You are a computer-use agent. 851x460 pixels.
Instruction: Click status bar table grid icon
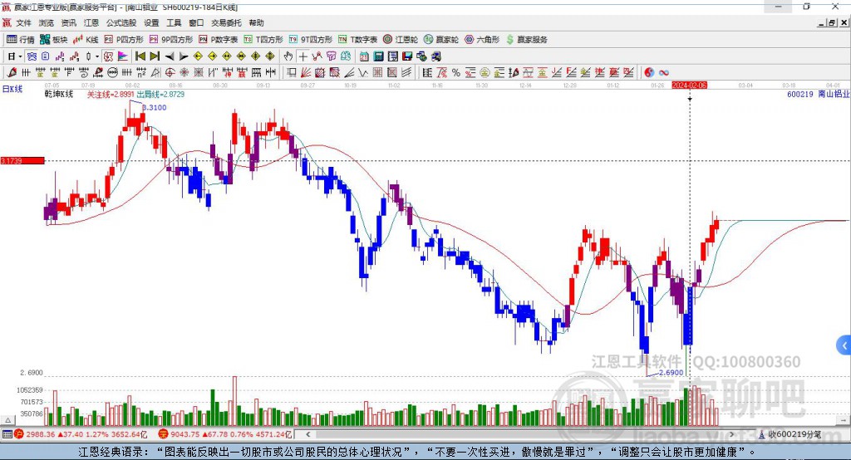tap(7, 434)
